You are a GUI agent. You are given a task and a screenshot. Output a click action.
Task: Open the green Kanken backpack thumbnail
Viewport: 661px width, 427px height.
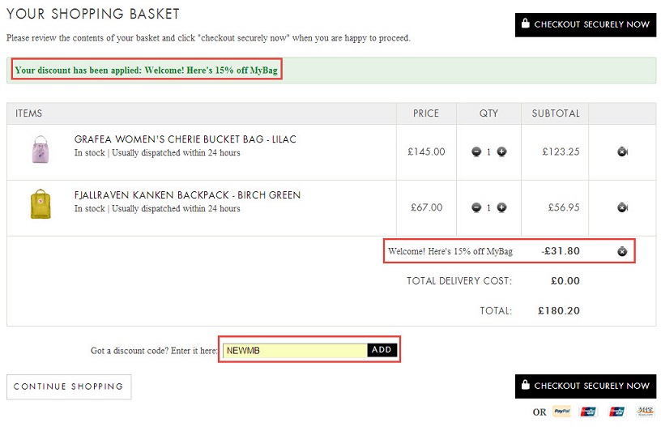(x=41, y=204)
